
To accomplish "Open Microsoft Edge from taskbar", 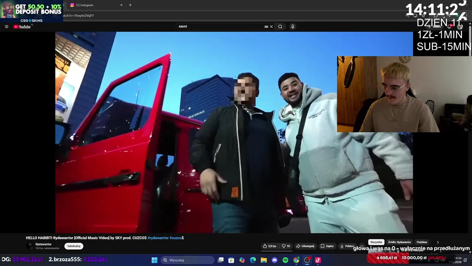I will tap(253, 260).
